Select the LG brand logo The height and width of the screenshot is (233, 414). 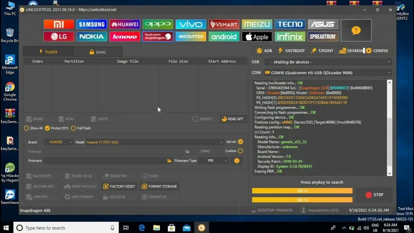59,37
